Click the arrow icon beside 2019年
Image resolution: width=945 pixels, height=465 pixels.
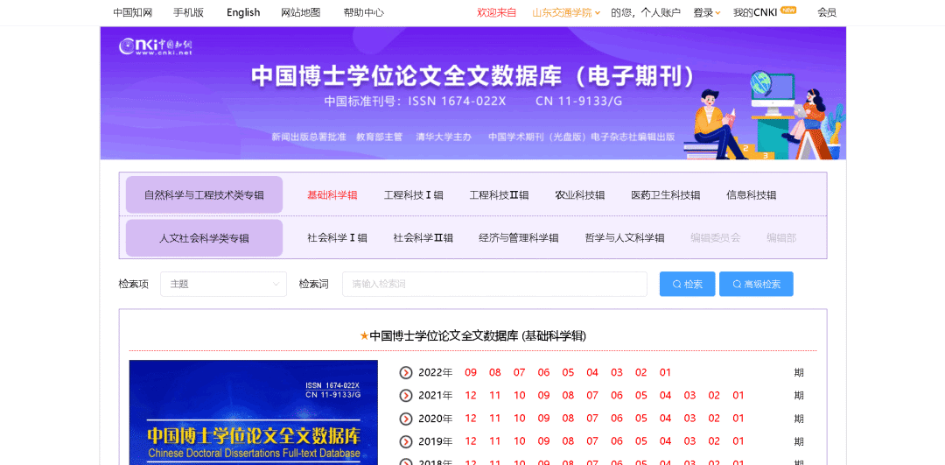point(406,441)
